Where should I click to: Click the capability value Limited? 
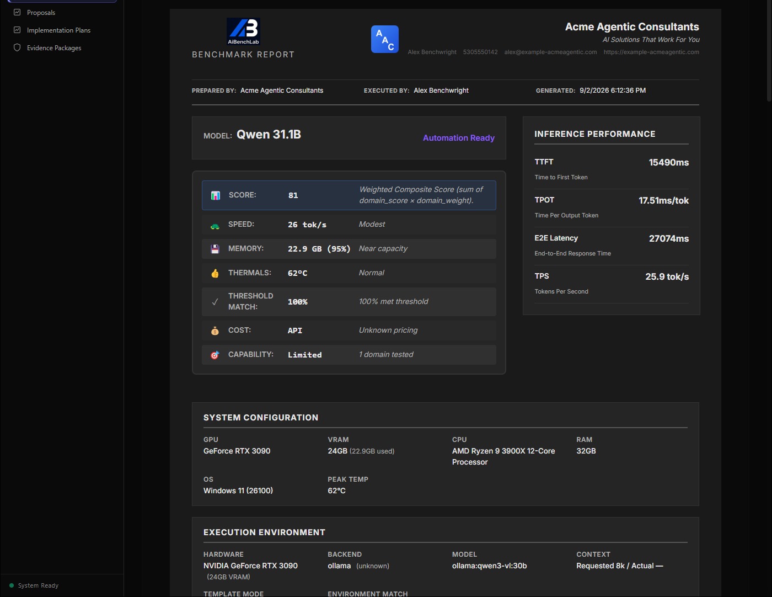tap(305, 355)
